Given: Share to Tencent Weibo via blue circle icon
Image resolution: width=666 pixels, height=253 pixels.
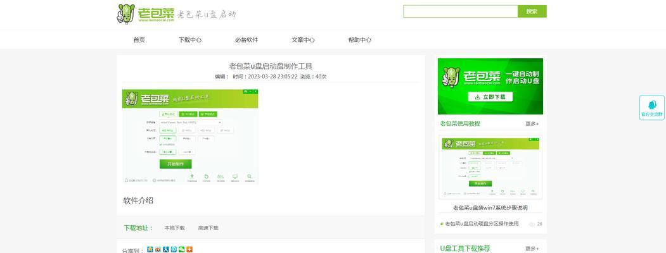Looking at the screenshot, I should pos(174,250).
